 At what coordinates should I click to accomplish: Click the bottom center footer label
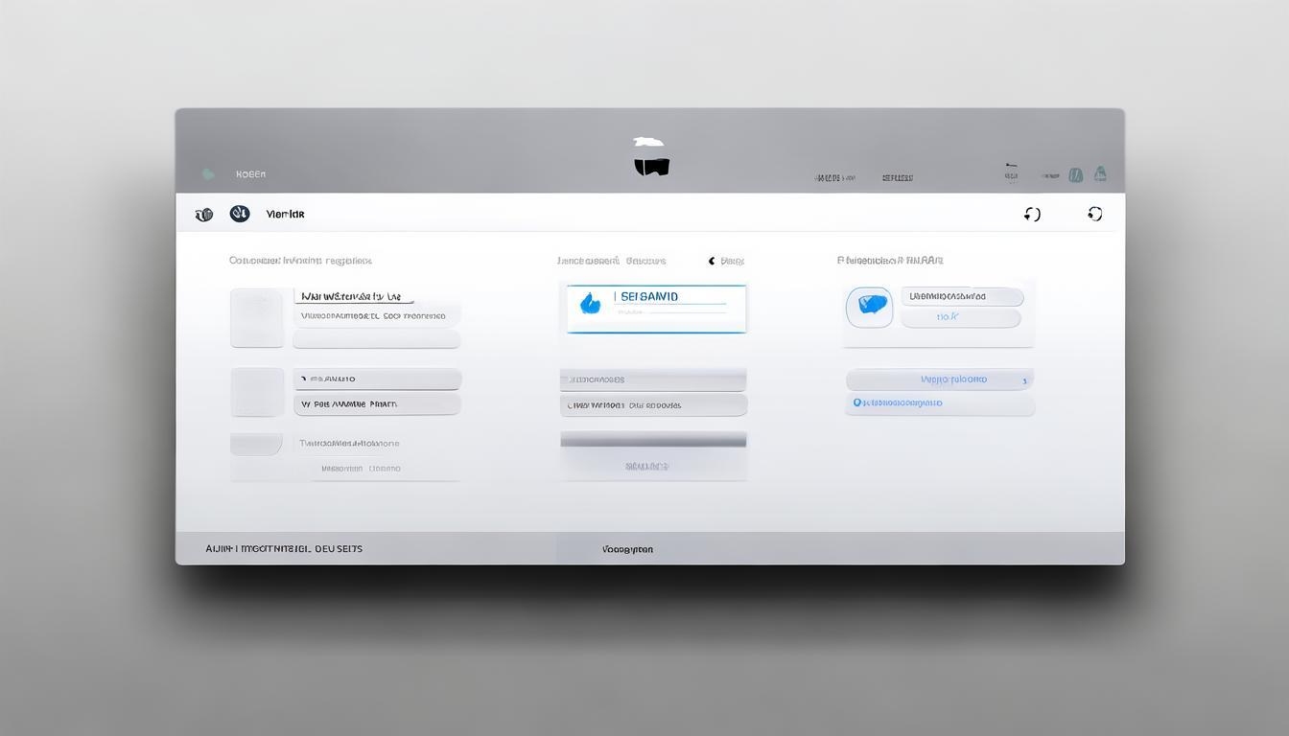pyautogui.click(x=627, y=549)
